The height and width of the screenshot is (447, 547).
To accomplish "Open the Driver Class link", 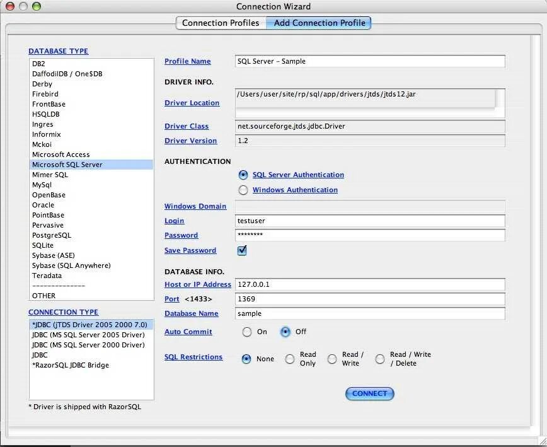I will 187,126.
